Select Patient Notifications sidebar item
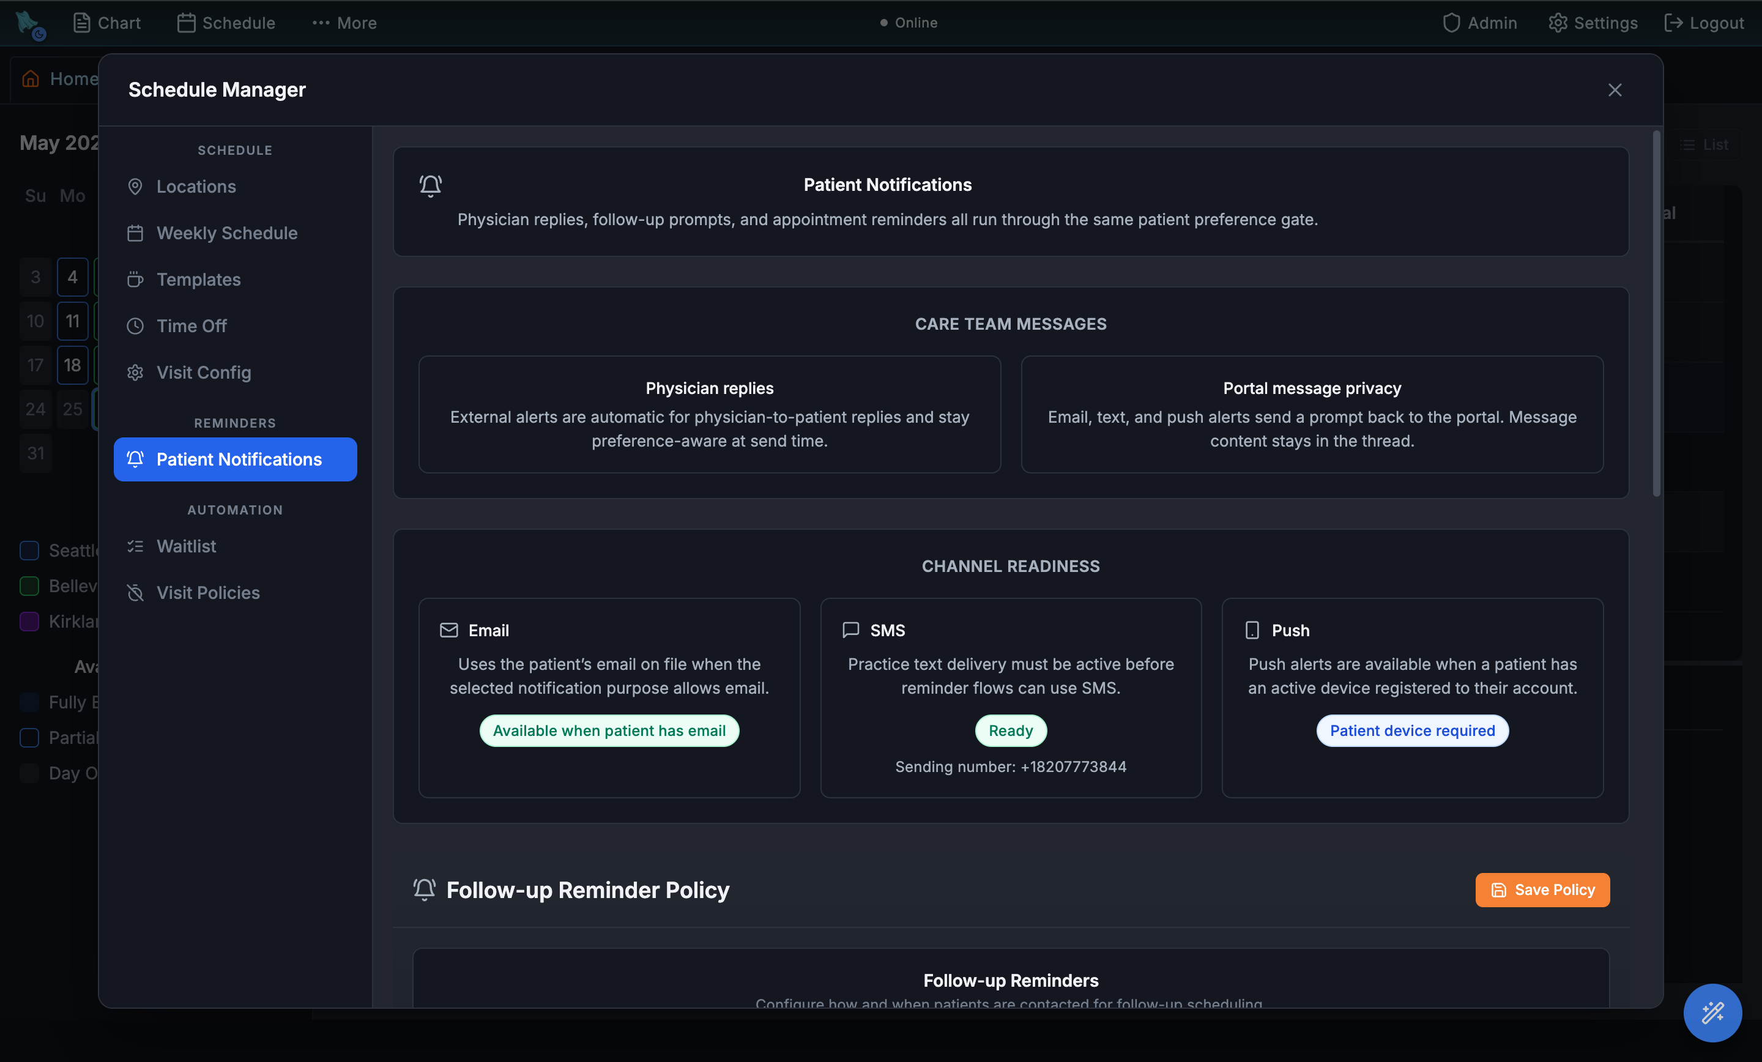This screenshot has height=1062, width=1762. pyautogui.click(x=234, y=459)
